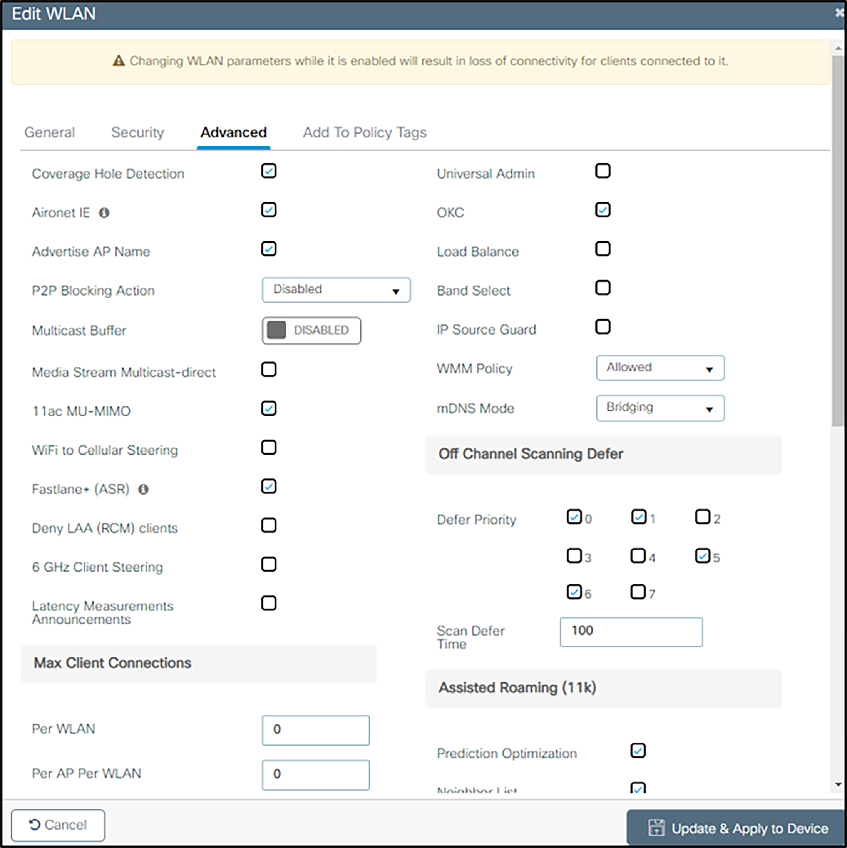The width and height of the screenshot is (847, 848).
Task: Expand the mDNS Mode dropdown
Action: click(660, 408)
